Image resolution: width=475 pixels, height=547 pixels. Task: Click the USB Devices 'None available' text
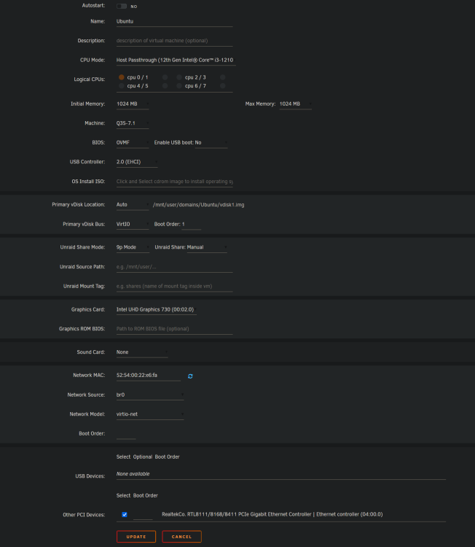[x=133, y=474]
